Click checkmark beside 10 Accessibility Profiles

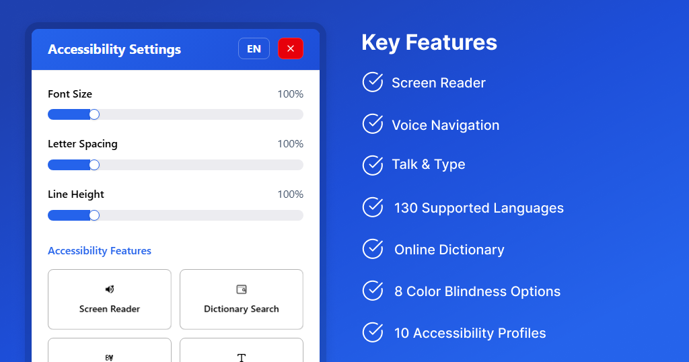coord(373,332)
